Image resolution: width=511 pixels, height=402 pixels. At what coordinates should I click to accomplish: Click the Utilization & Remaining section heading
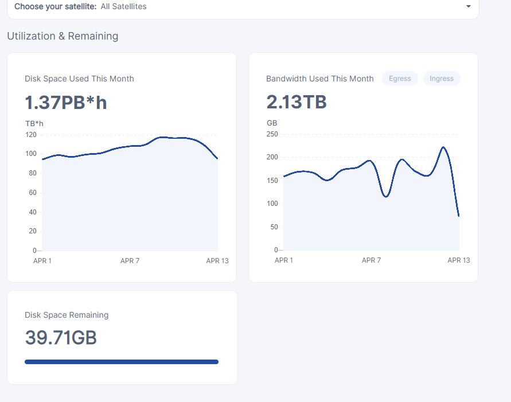point(63,36)
